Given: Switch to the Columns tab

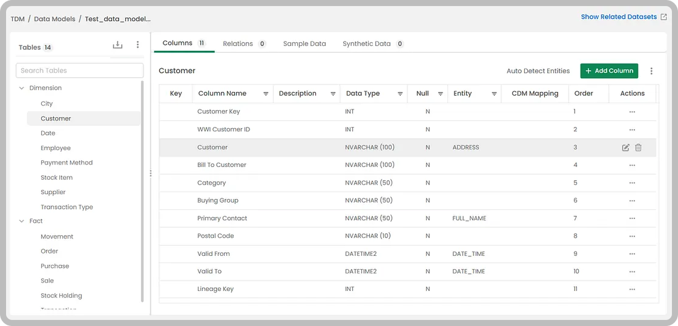Looking at the screenshot, I should pos(184,43).
